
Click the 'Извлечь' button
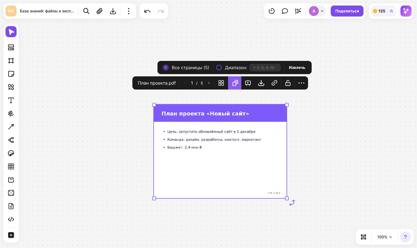point(297,68)
